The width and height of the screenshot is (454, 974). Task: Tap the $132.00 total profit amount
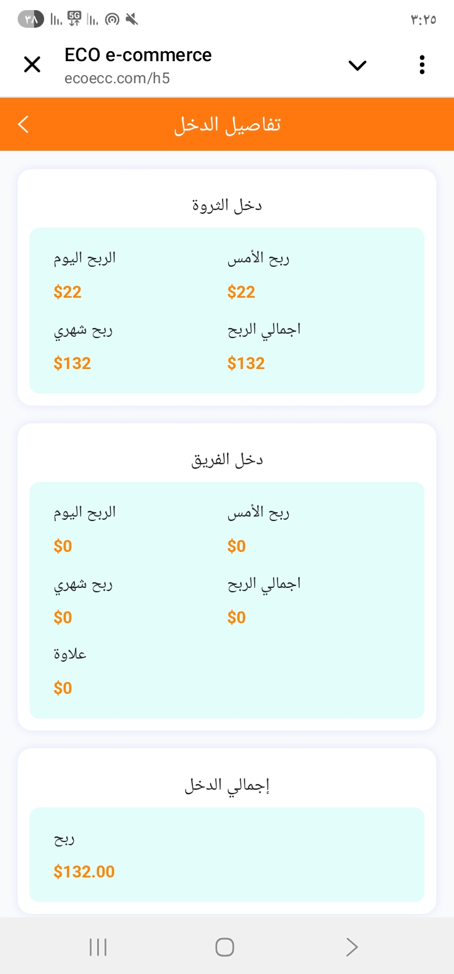tap(84, 872)
